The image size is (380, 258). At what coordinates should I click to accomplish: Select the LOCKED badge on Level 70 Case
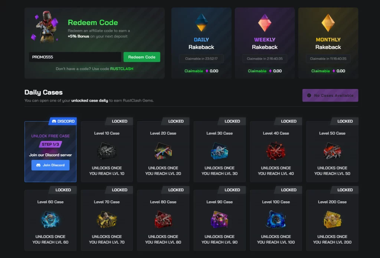click(x=119, y=190)
